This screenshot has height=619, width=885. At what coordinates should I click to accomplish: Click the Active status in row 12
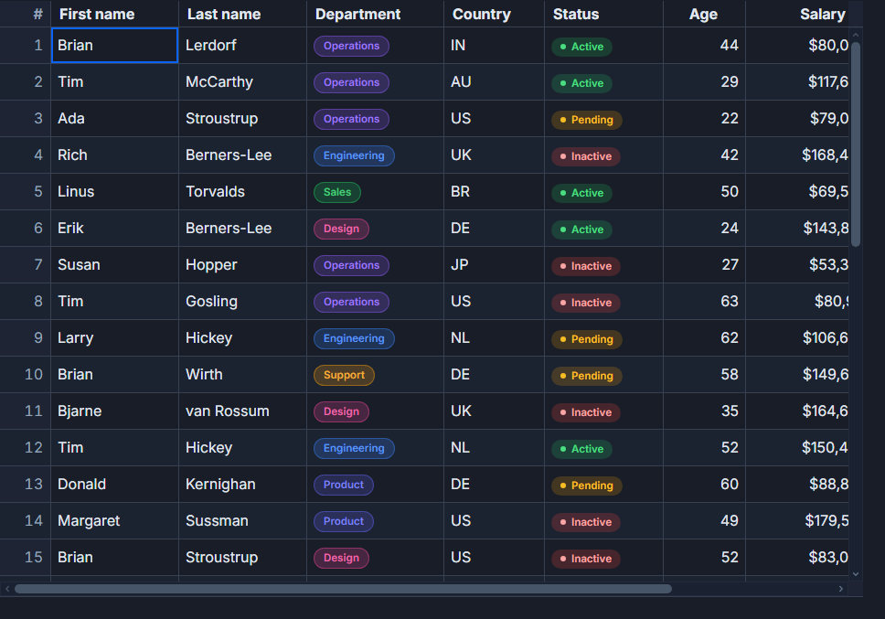pos(581,449)
